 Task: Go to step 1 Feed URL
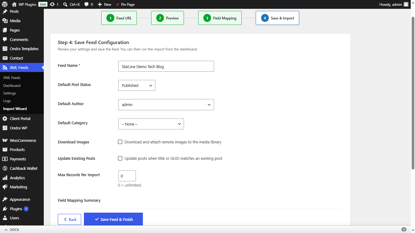click(x=119, y=18)
